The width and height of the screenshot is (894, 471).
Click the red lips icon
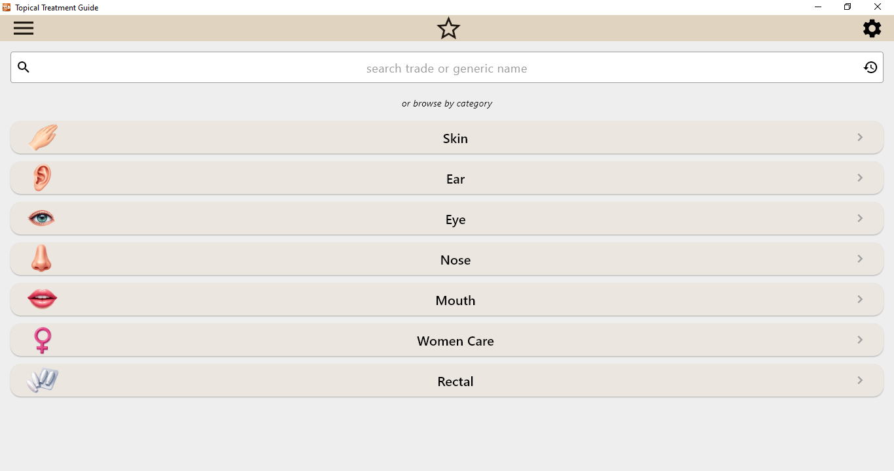[x=43, y=299]
